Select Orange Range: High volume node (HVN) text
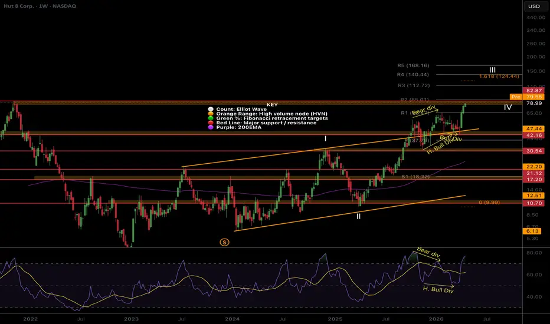This screenshot has height=324, width=550. coord(272,114)
